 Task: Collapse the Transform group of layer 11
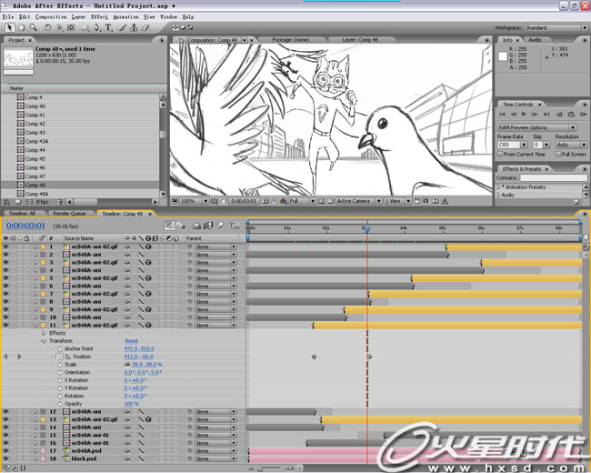pos(44,341)
